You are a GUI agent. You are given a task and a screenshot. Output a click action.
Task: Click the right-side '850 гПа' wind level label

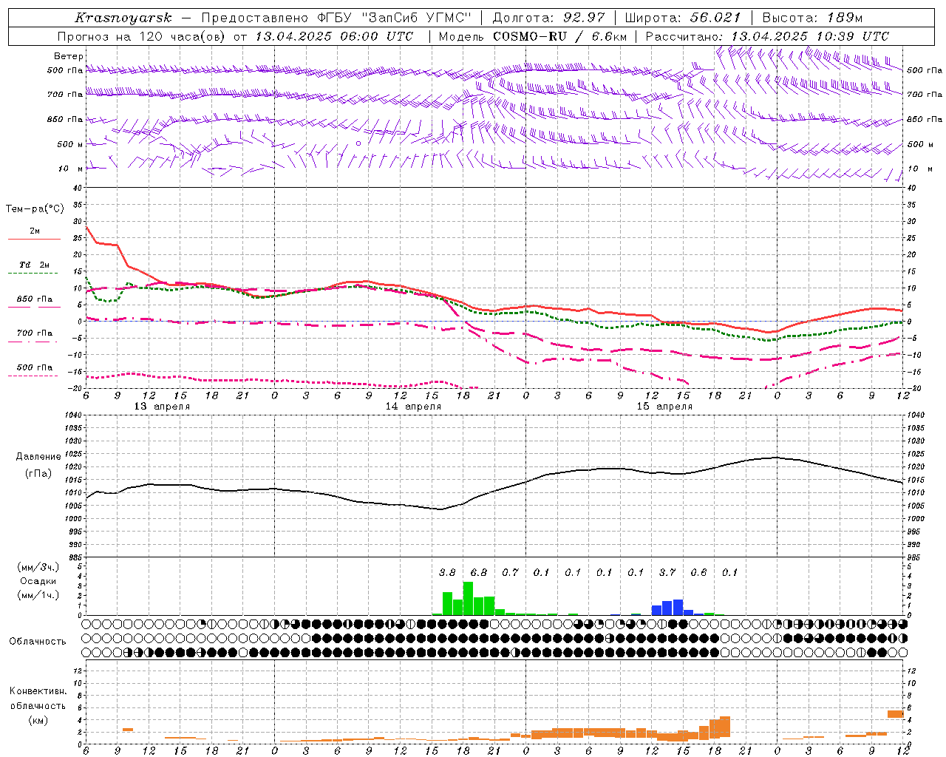925,119
